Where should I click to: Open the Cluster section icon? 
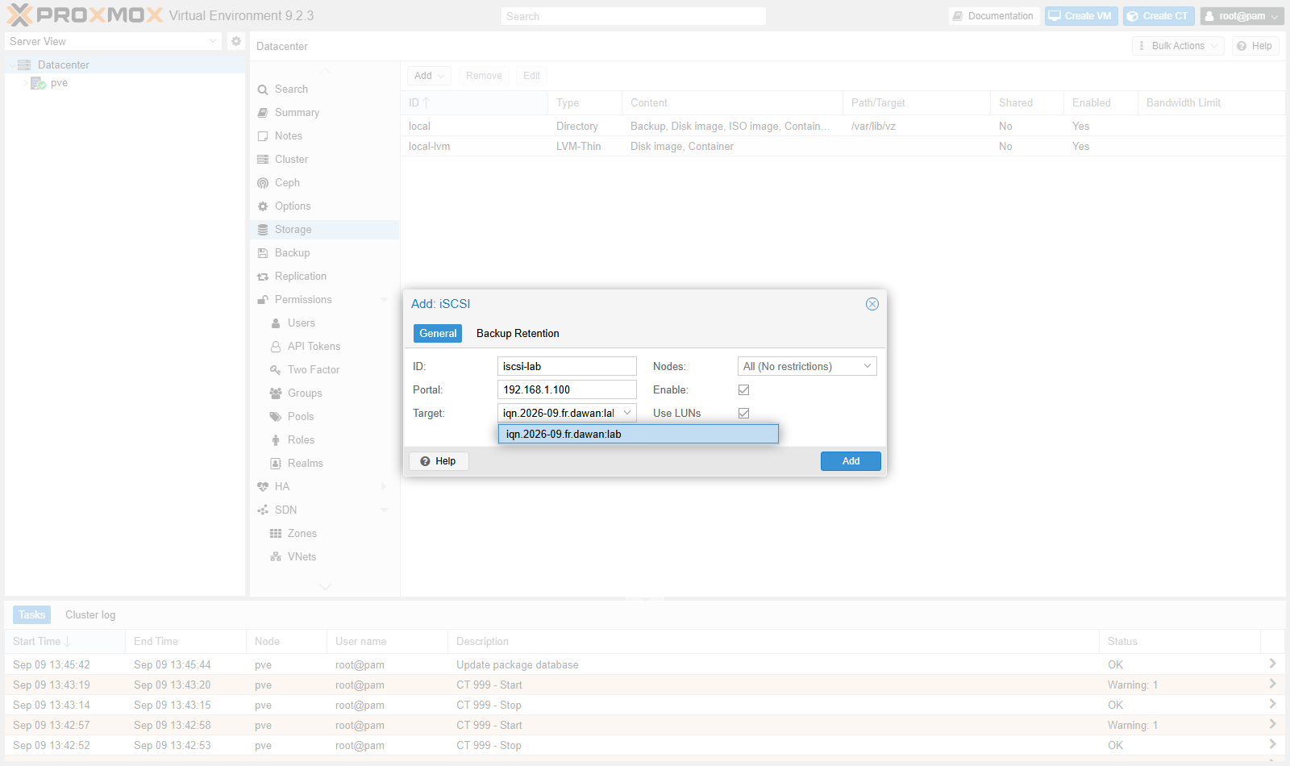(x=263, y=160)
